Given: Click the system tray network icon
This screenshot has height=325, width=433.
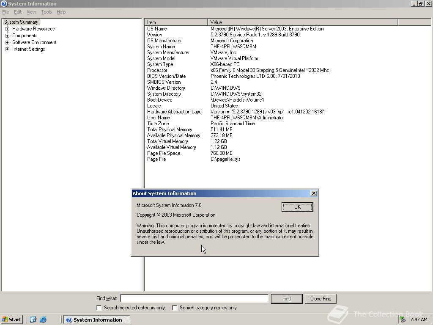Looking at the screenshot, I should 403,319.
